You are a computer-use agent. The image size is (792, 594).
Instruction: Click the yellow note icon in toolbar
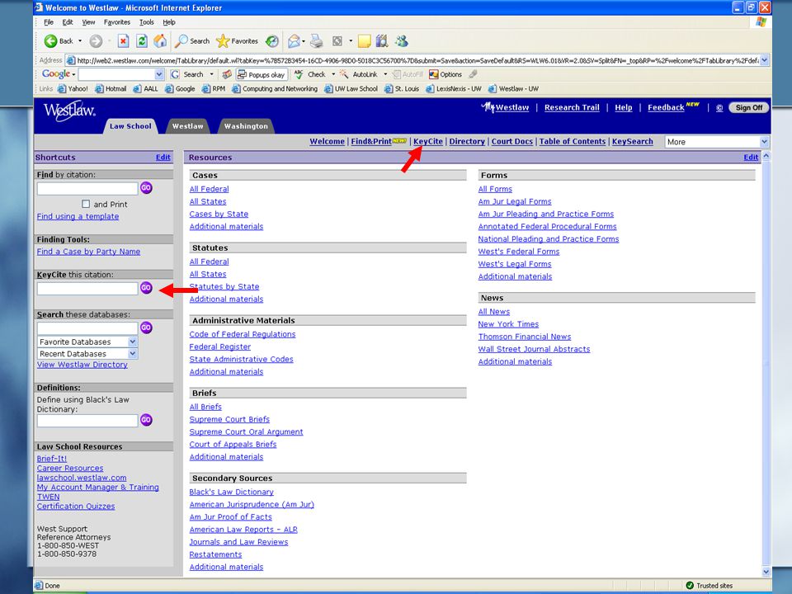pos(364,41)
